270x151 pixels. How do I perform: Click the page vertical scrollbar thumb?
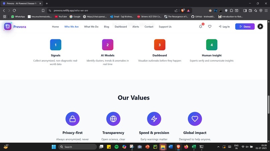268,104
